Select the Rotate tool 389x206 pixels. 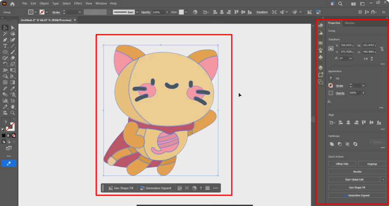[x=5, y=64]
